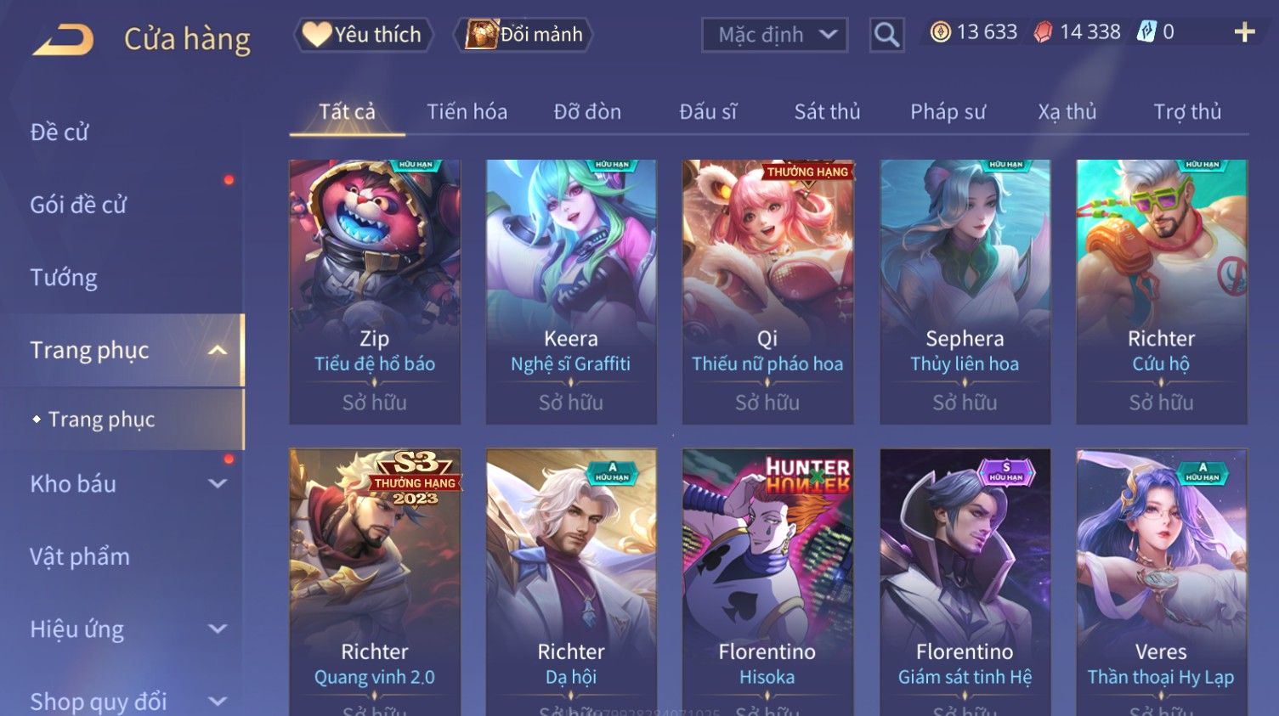Expand the Kho báu sidebar section
Screen dimensions: 1279x716
pos(218,484)
